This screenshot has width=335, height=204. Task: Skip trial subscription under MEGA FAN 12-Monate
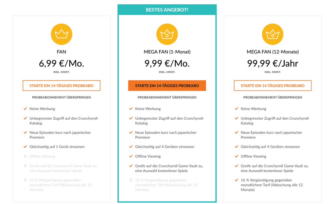point(273,97)
